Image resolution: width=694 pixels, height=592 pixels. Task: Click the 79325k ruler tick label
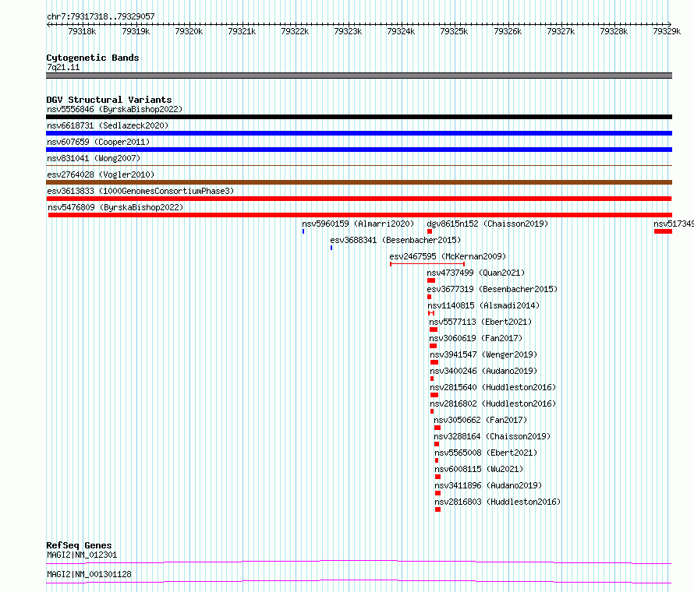pos(454,31)
